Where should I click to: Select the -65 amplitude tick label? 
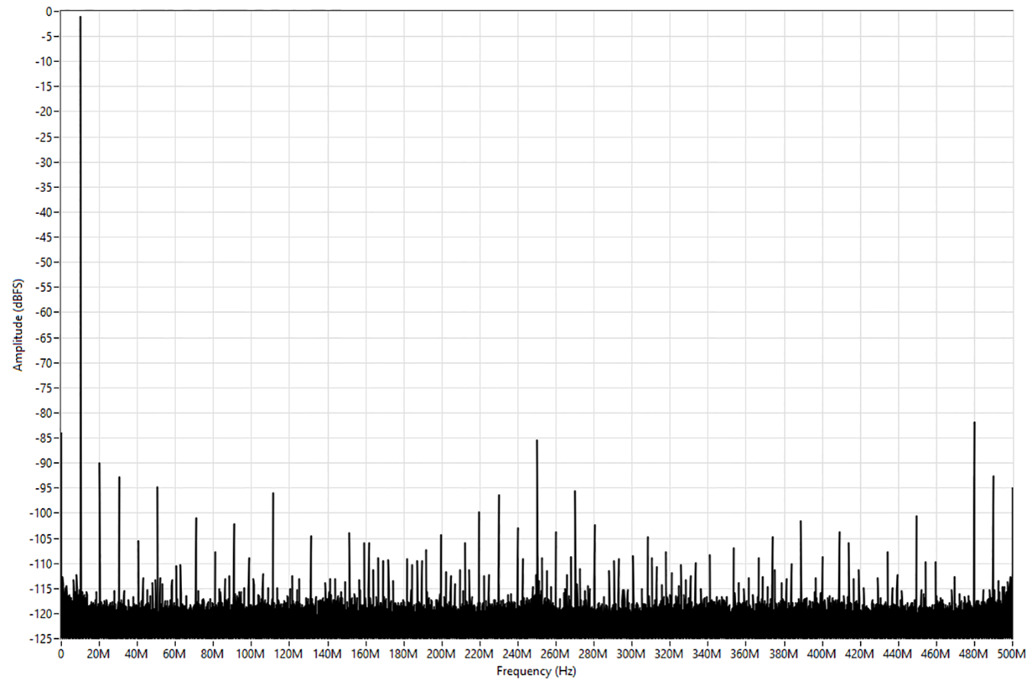44,338
